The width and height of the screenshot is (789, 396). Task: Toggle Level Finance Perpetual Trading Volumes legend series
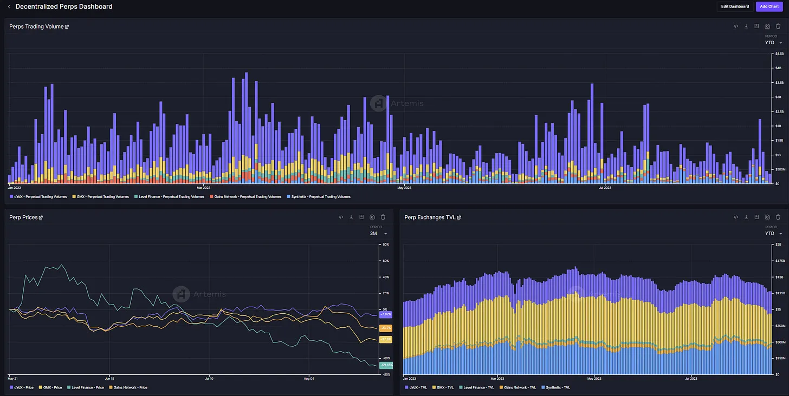point(169,196)
